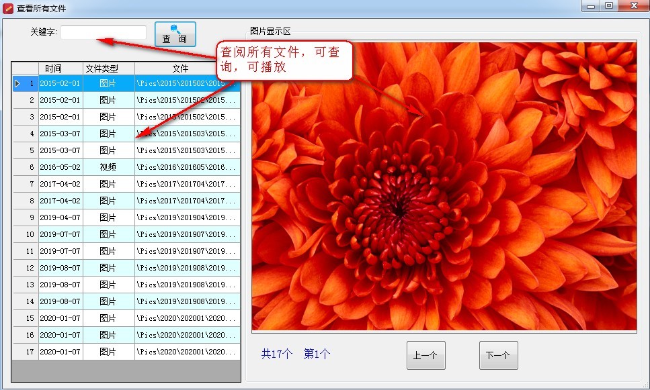650x390 pixels.
Task: Select row 17 date 2020-01-07
Action: tap(60, 352)
